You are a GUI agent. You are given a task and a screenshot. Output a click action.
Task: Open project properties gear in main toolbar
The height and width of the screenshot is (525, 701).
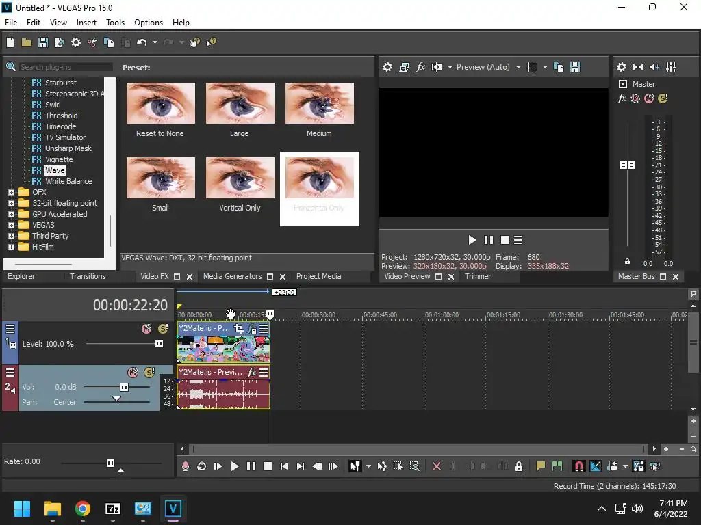(76, 42)
